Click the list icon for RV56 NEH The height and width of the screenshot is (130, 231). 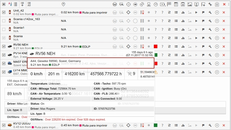(x=176, y=47)
